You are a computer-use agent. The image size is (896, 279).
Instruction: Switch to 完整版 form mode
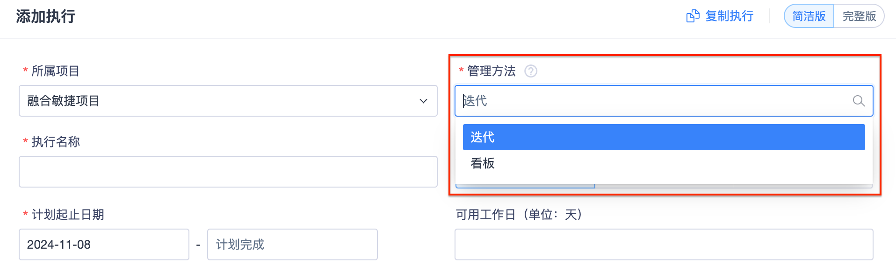click(859, 16)
